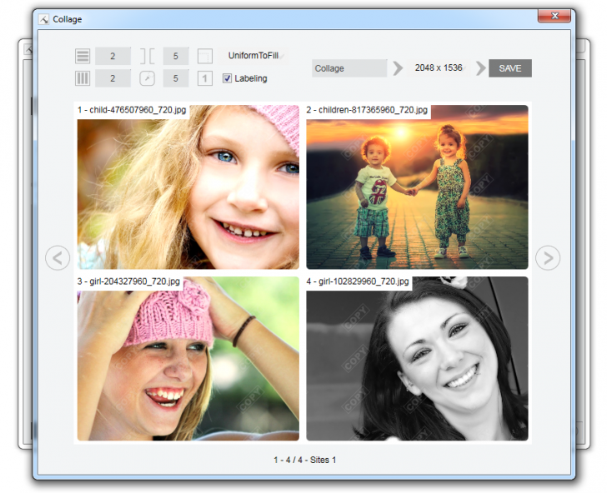Image resolution: width=607 pixels, height=493 pixels.
Task: Click the columns count field showing 2
Action: [x=113, y=78]
